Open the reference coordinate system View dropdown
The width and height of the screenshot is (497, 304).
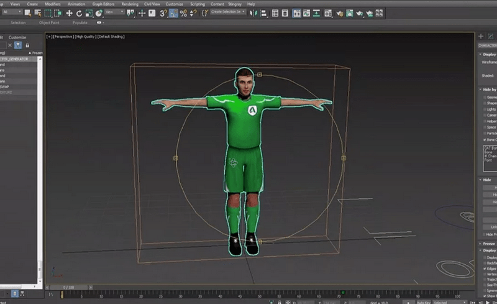tap(114, 12)
